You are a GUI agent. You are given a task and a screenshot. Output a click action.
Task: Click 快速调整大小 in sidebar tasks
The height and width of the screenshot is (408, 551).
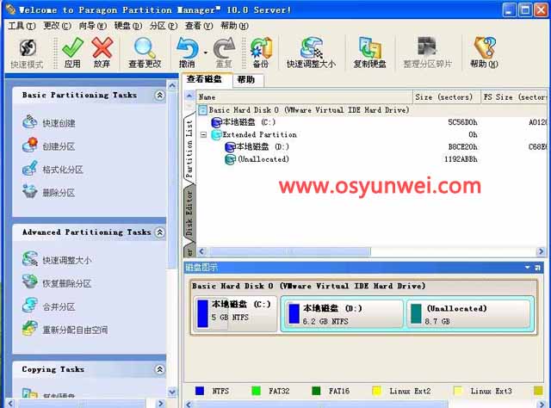pos(57,260)
